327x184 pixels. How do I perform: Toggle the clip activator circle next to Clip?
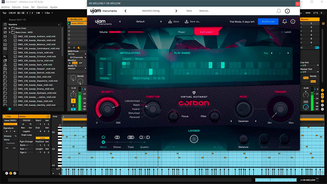[x=4, y=116]
